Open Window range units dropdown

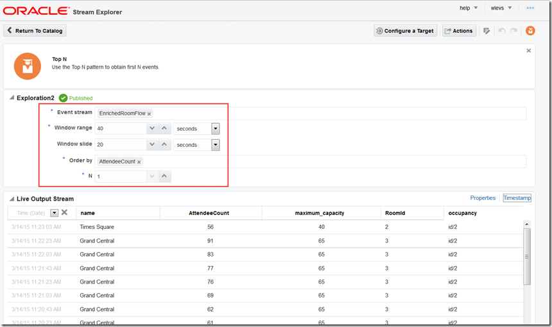coord(216,129)
